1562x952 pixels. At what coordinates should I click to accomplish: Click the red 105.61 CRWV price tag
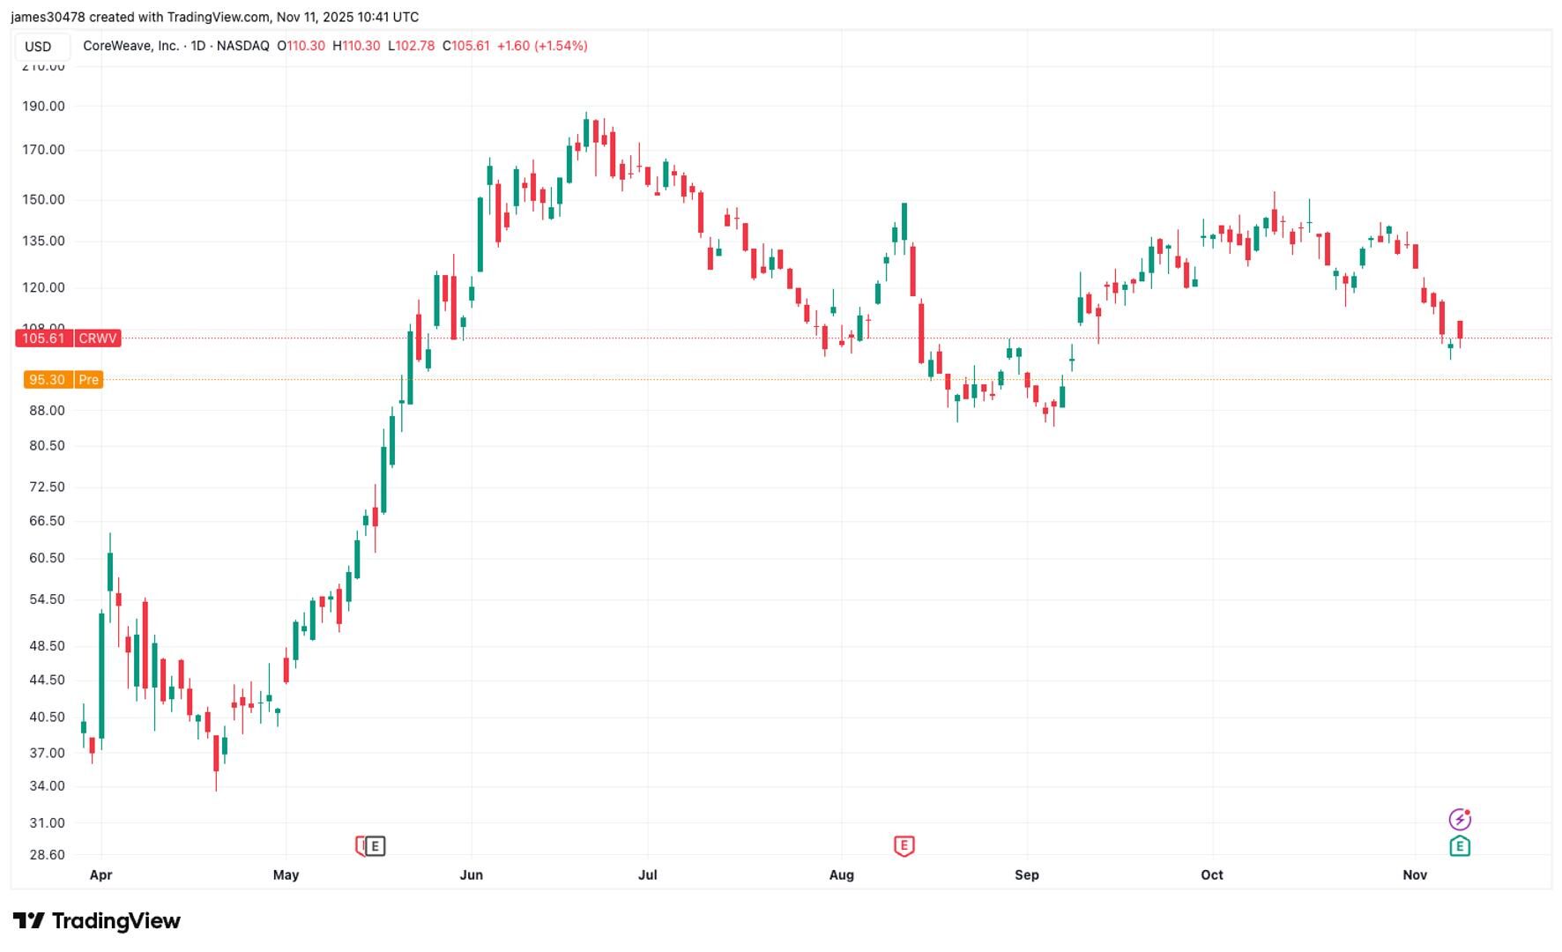coord(68,338)
